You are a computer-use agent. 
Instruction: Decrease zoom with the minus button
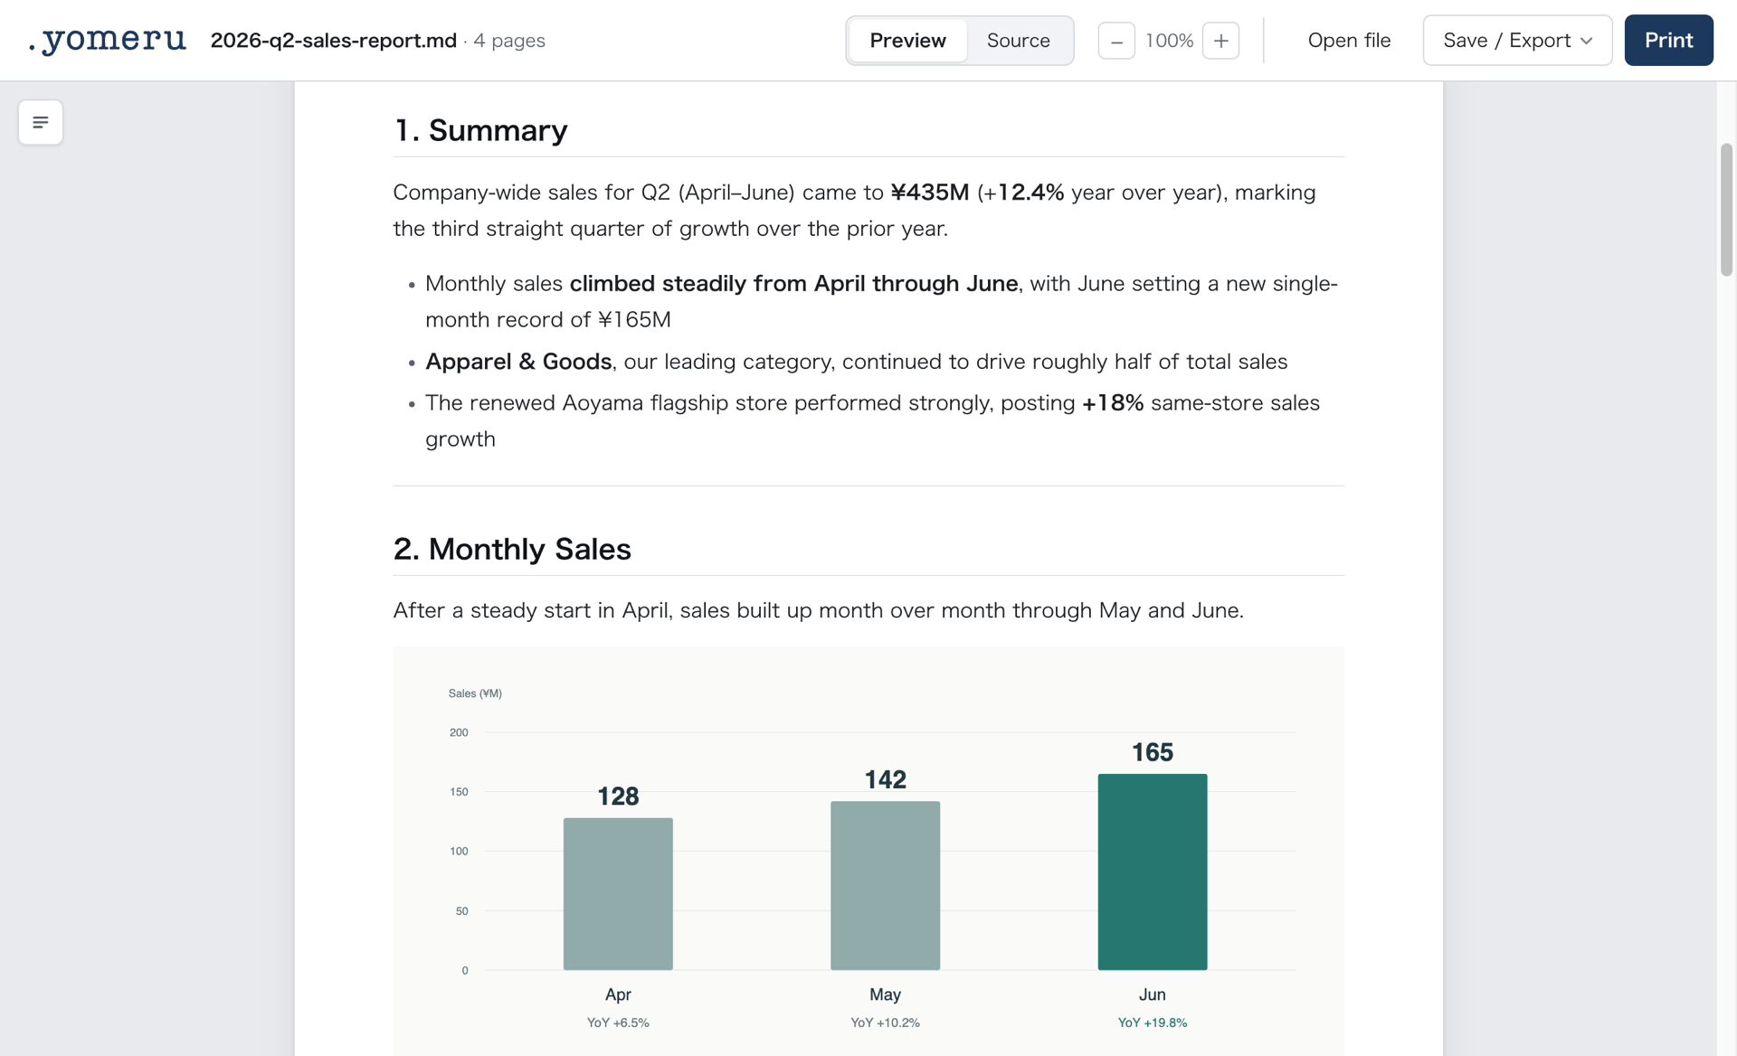point(1116,41)
